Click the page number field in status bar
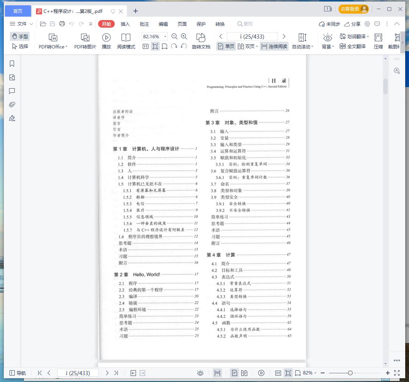Image resolution: width=409 pixels, height=382 pixels. tap(78, 373)
